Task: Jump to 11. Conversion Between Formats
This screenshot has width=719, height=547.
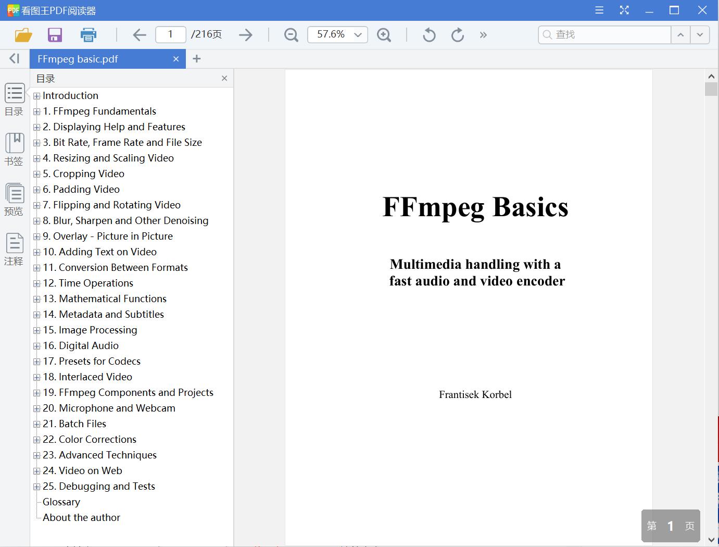Action: (x=115, y=267)
